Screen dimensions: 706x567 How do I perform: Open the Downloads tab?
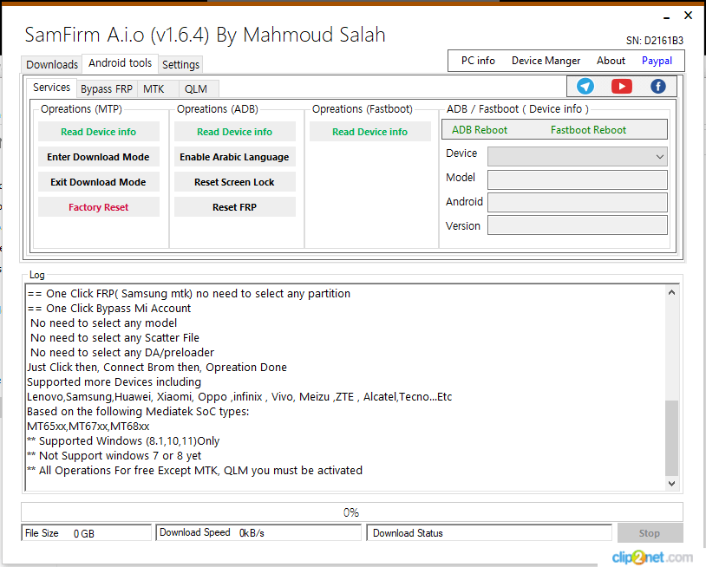(x=51, y=64)
